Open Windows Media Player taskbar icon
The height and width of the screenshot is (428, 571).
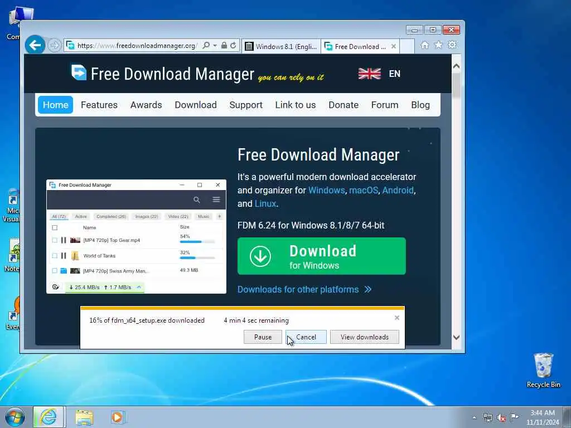click(118, 417)
